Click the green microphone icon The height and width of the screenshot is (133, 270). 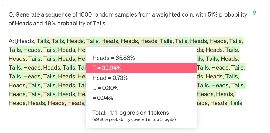(x=254, y=13)
